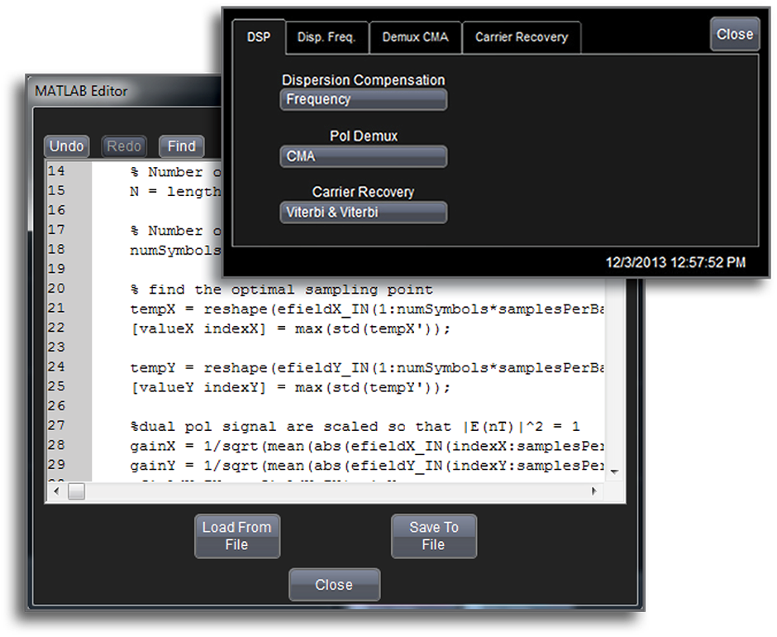Open Carrier Recovery Viterbi & Viterbi dropdown

[x=364, y=213]
